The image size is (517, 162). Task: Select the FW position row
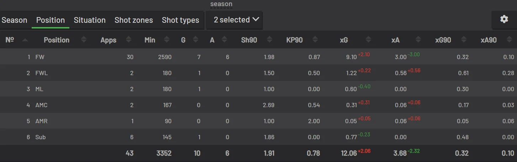tap(40, 57)
